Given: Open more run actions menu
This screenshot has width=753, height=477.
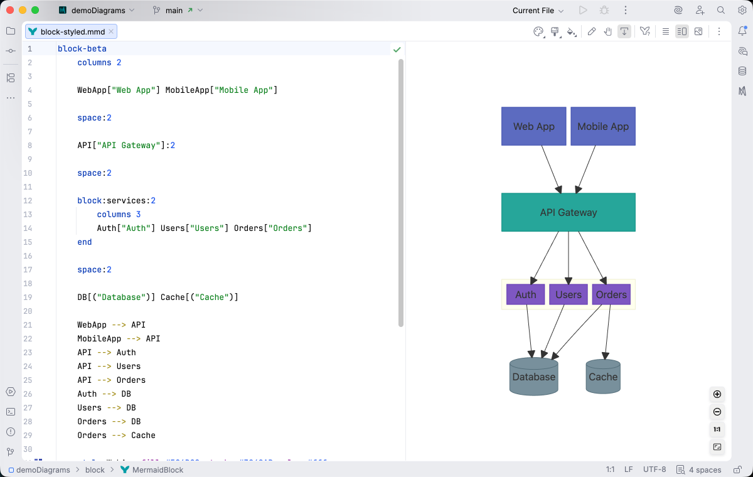Looking at the screenshot, I should pyautogui.click(x=626, y=10).
